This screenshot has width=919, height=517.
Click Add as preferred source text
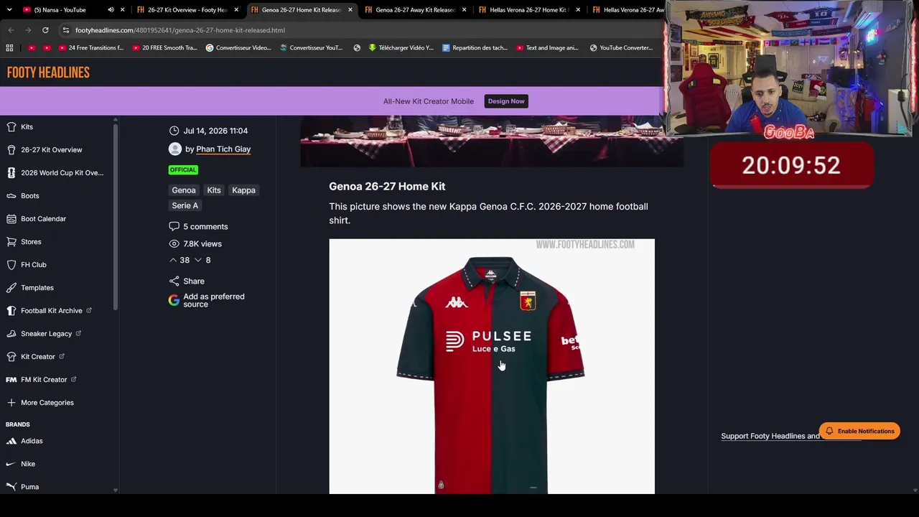click(x=214, y=300)
